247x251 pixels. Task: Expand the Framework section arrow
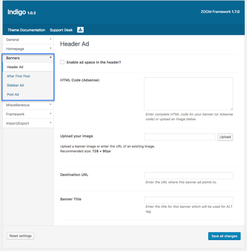point(50,114)
